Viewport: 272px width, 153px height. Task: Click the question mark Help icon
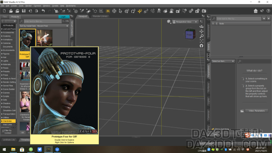(x=268, y=11)
